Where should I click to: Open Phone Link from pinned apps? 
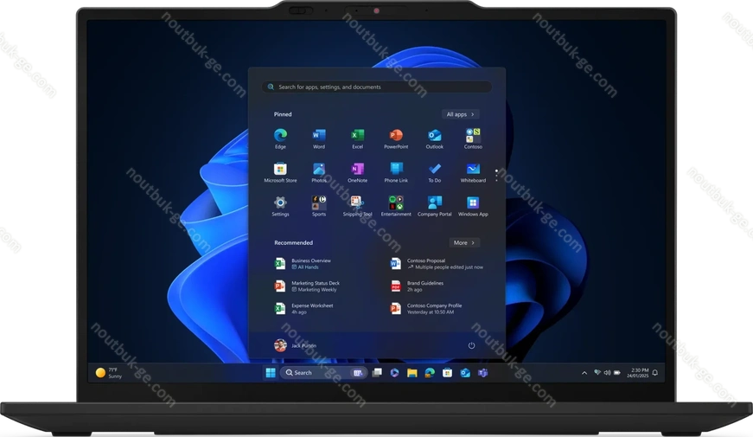[396, 170]
